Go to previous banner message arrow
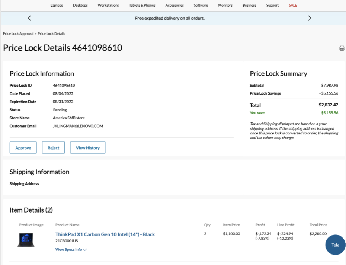 click(29, 18)
